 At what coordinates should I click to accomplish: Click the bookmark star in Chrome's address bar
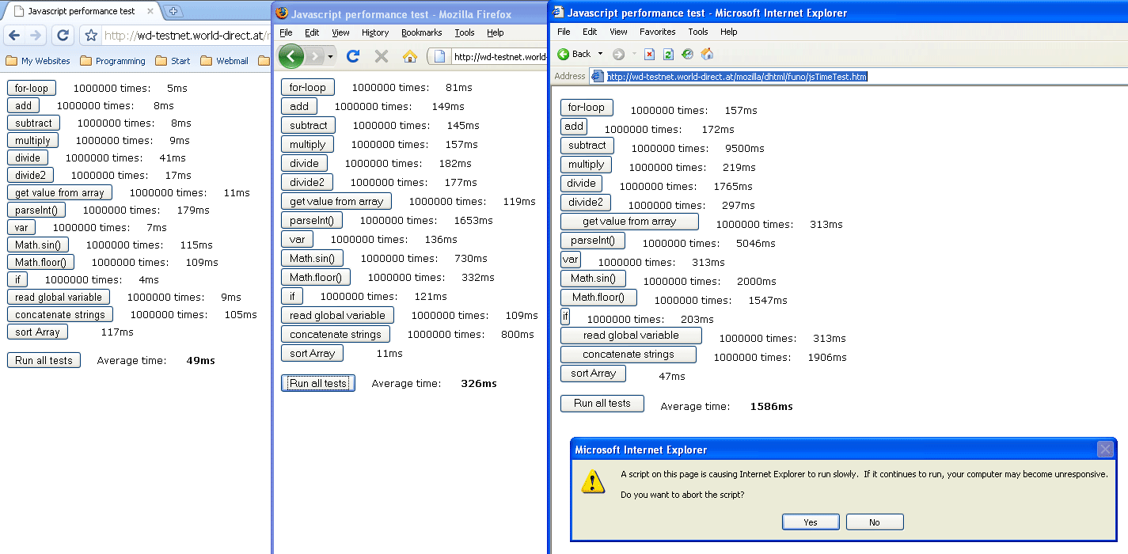[x=90, y=36]
